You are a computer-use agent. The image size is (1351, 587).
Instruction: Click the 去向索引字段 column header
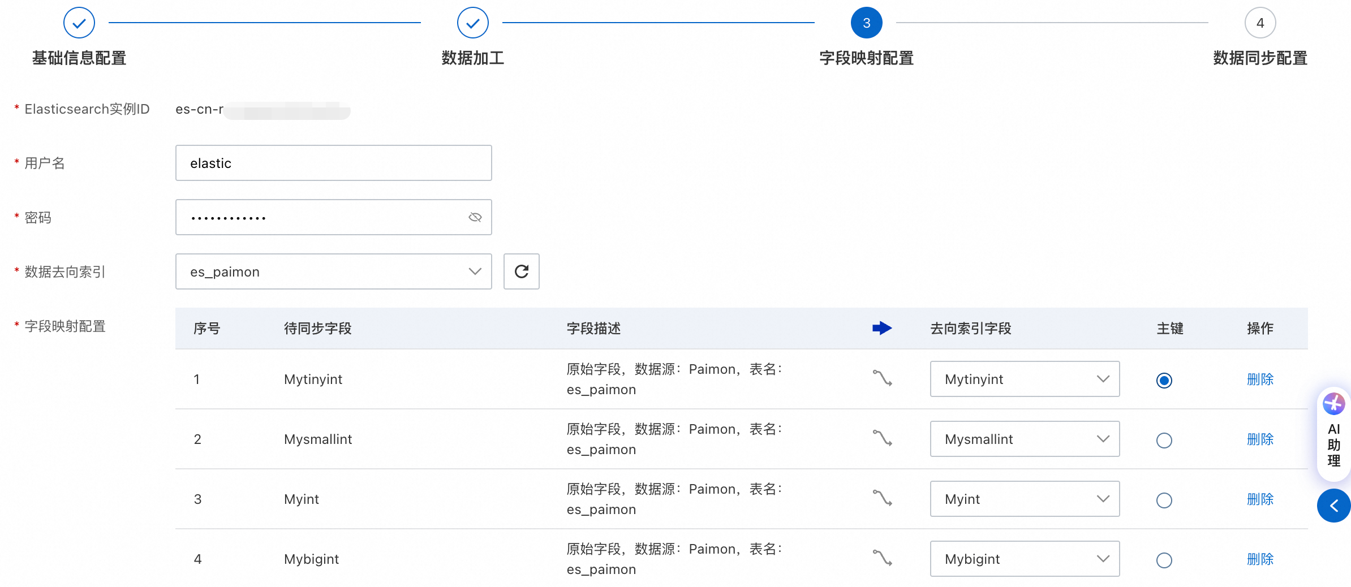(x=971, y=328)
